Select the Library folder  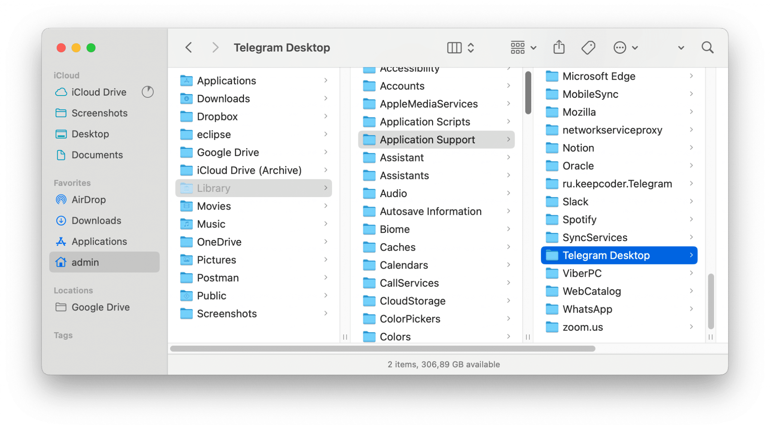point(214,188)
